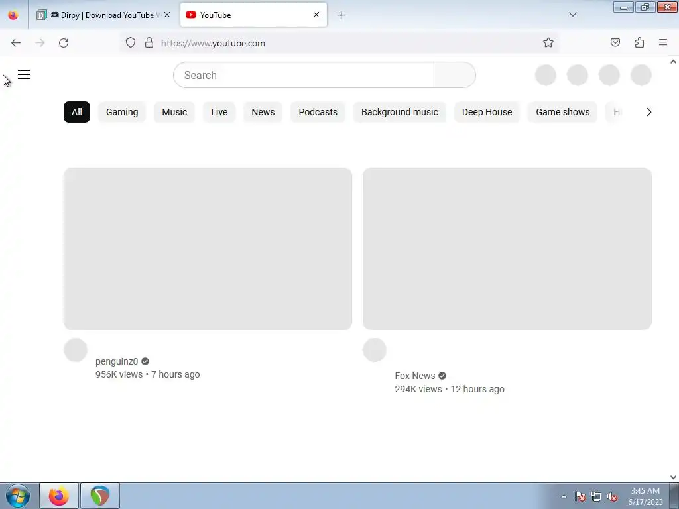
Task: Click the muted volume tray icon
Action: coord(612,496)
